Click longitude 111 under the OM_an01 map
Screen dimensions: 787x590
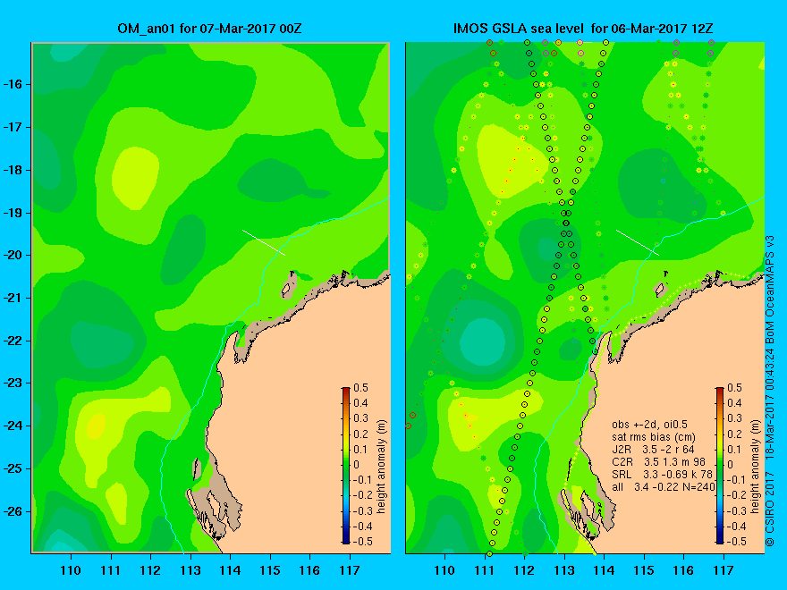[110, 570]
